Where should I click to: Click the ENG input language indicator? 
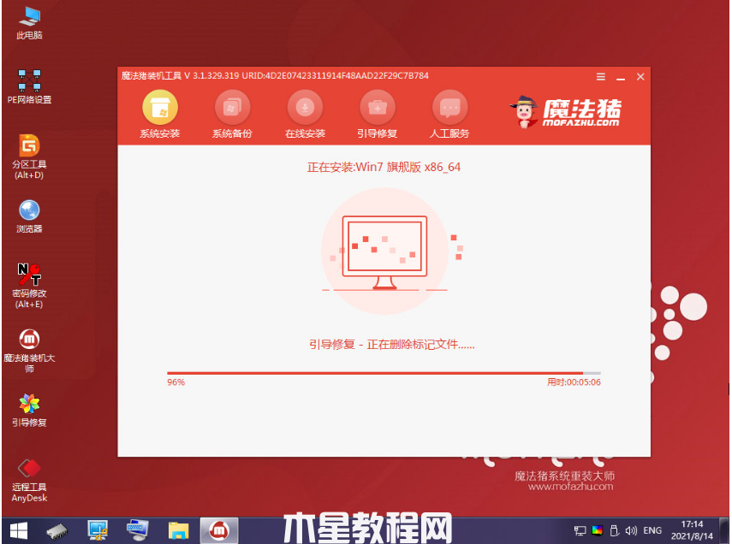tap(652, 530)
